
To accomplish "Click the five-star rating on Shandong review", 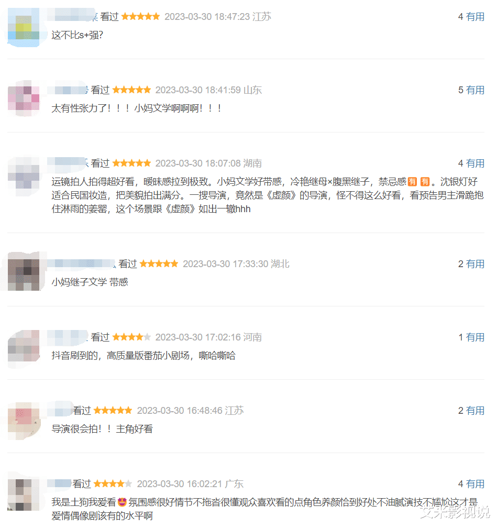I will (x=131, y=90).
